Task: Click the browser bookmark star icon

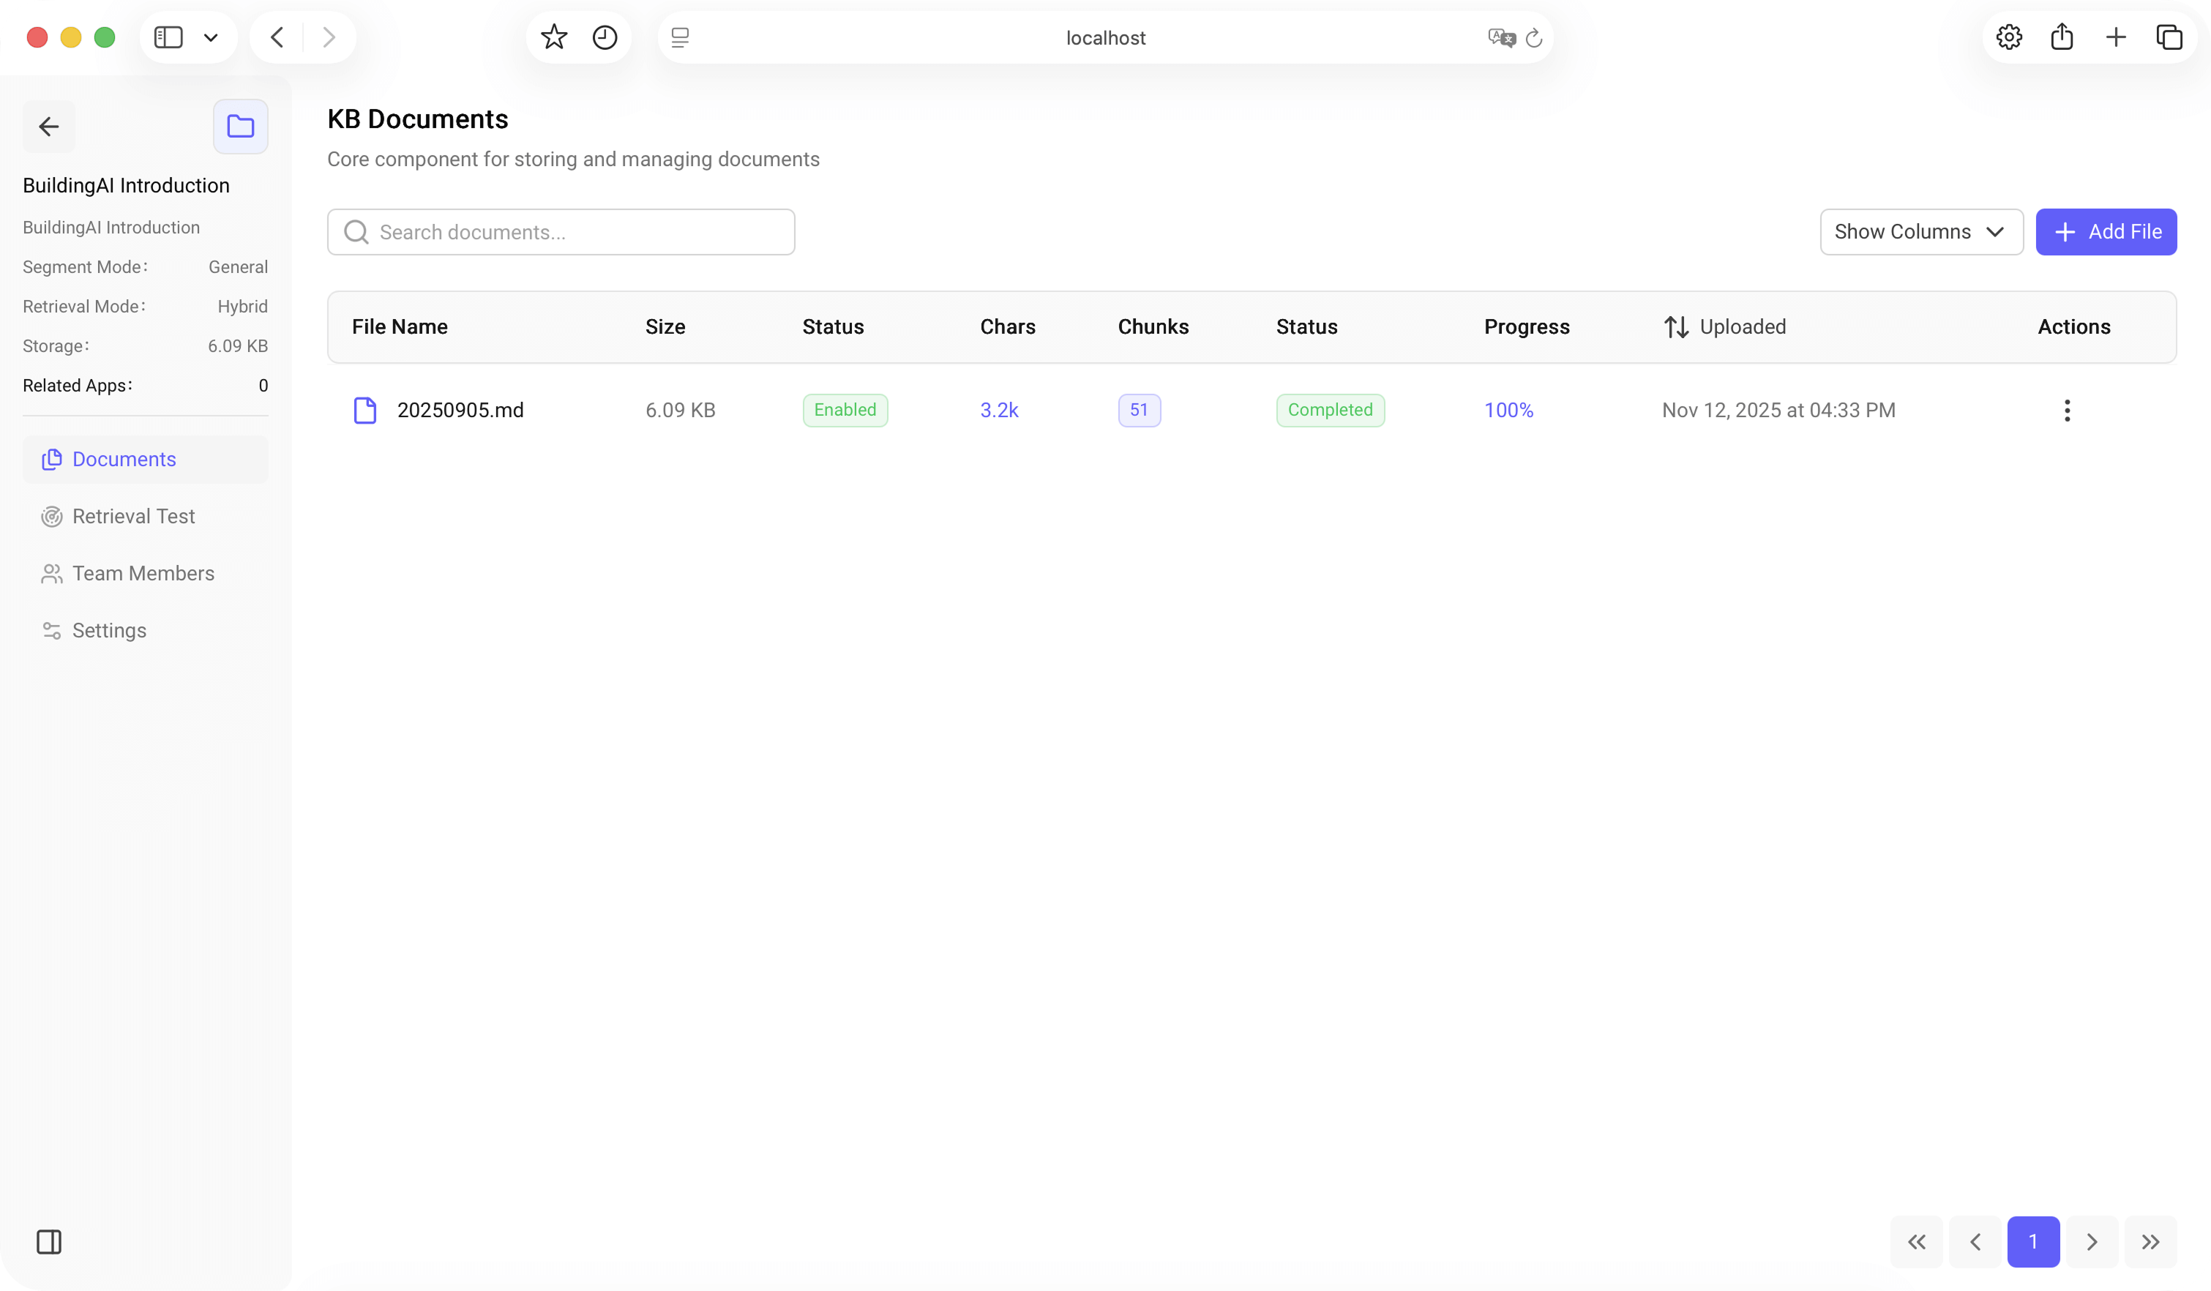Action: click(x=553, y=38)
